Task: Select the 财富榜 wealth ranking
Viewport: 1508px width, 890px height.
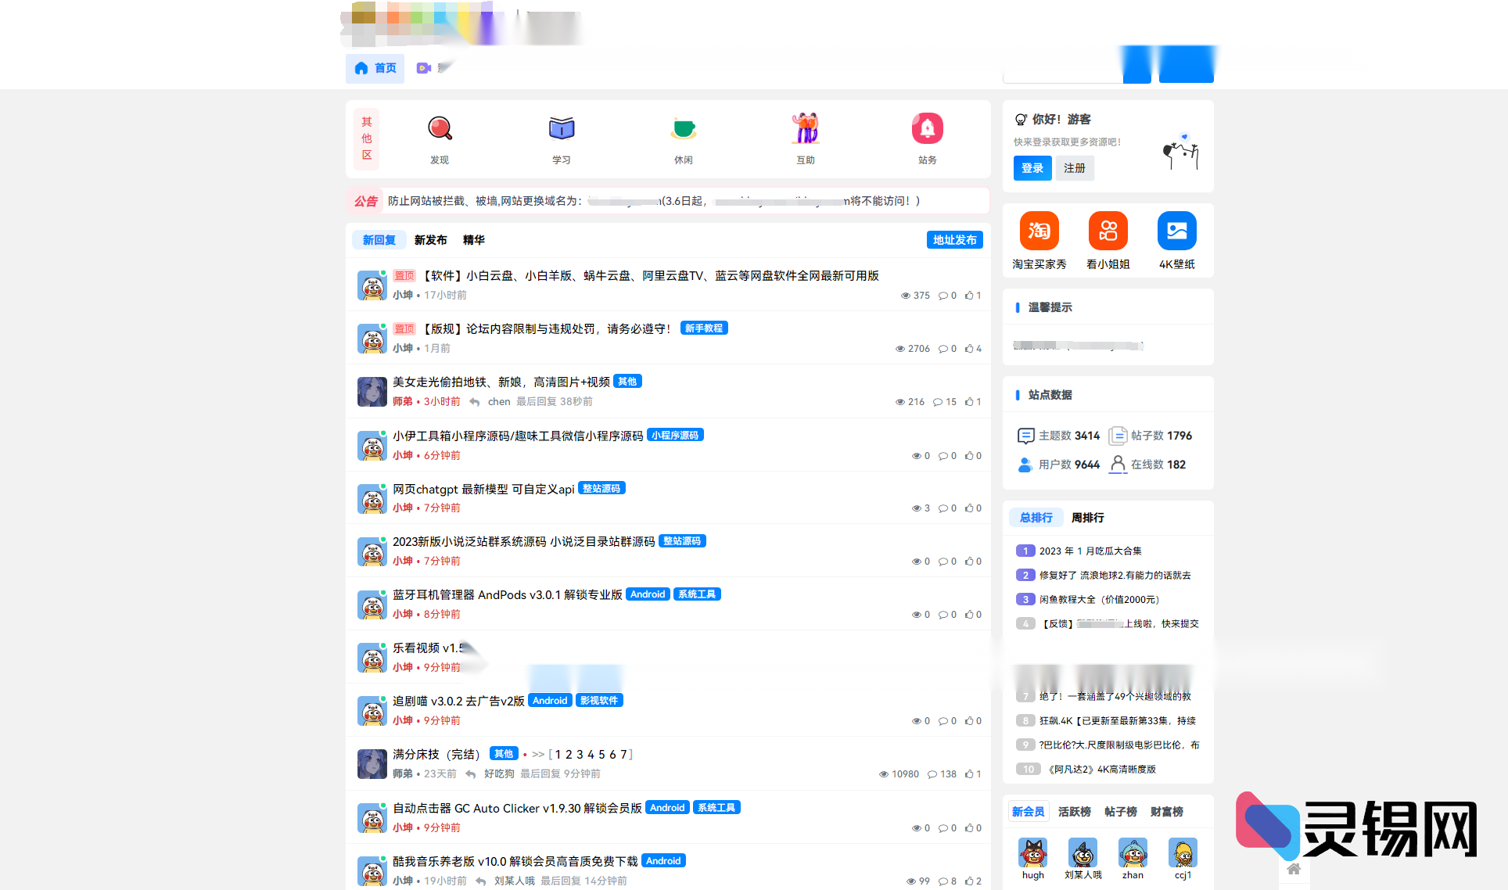Action: click(1166, 811)
